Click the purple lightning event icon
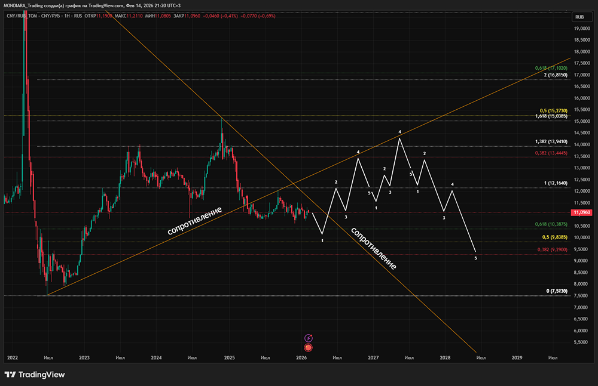Viewport: 598px width, 386px height. click(x=309, y=338)
